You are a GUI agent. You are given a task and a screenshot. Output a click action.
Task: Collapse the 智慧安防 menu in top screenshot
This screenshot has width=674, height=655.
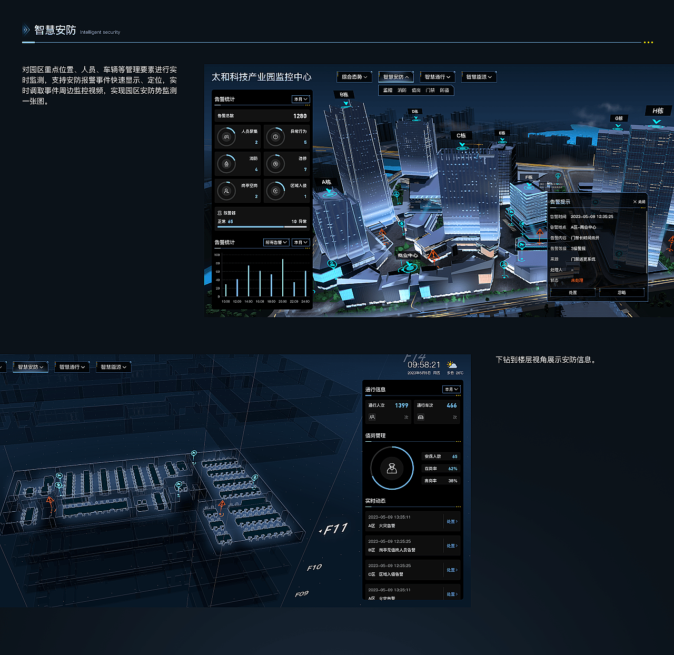click(396, 77)
